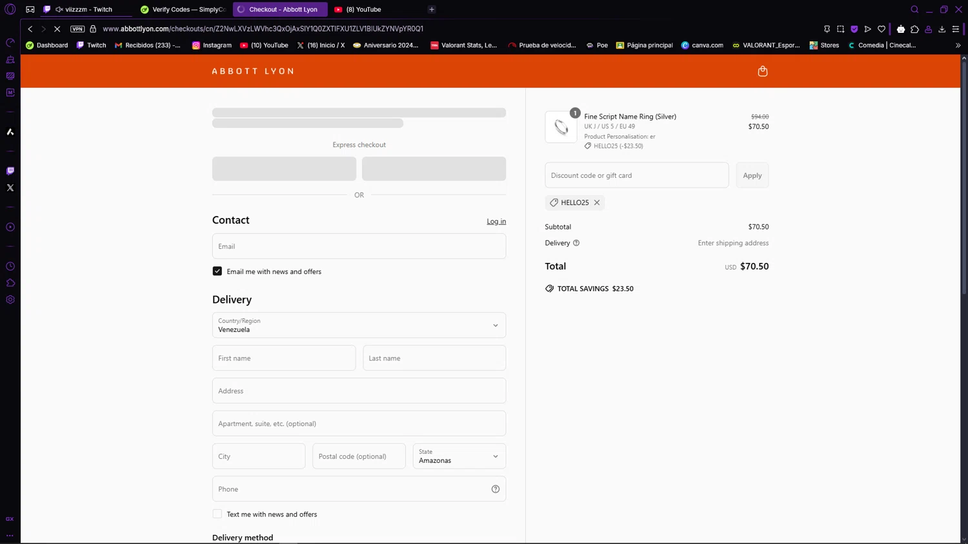Viewport: 968px width, 544px height.
Task: Click the Apply discount button
Action: tap(752, 175)
